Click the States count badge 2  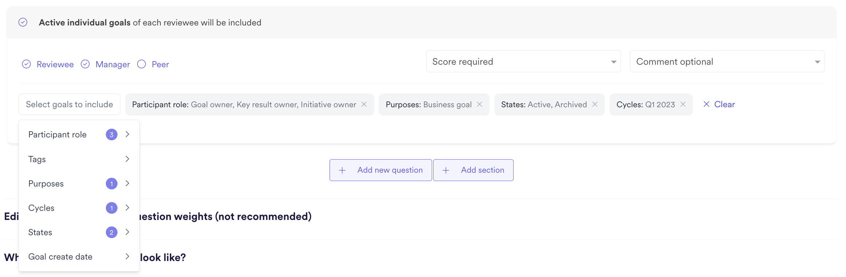point(112,232)
